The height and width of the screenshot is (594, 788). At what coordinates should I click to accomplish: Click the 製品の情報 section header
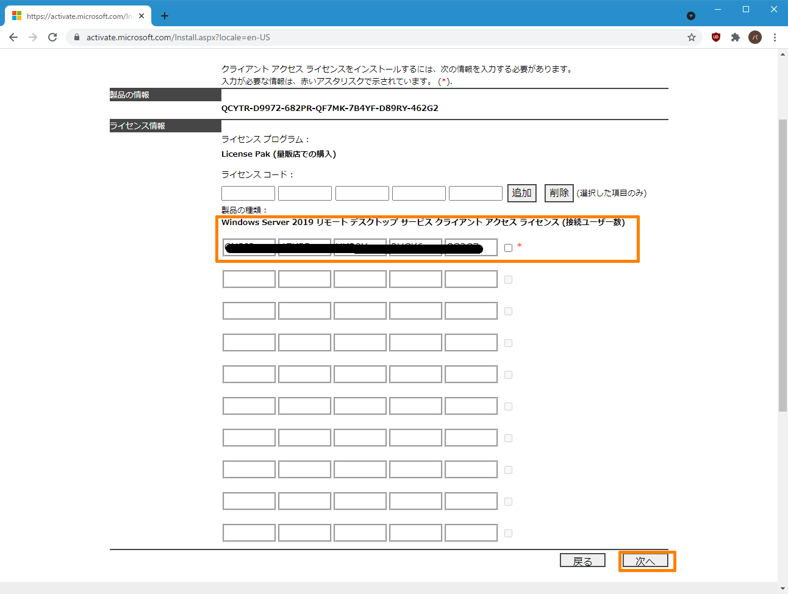tap(165, 95)
